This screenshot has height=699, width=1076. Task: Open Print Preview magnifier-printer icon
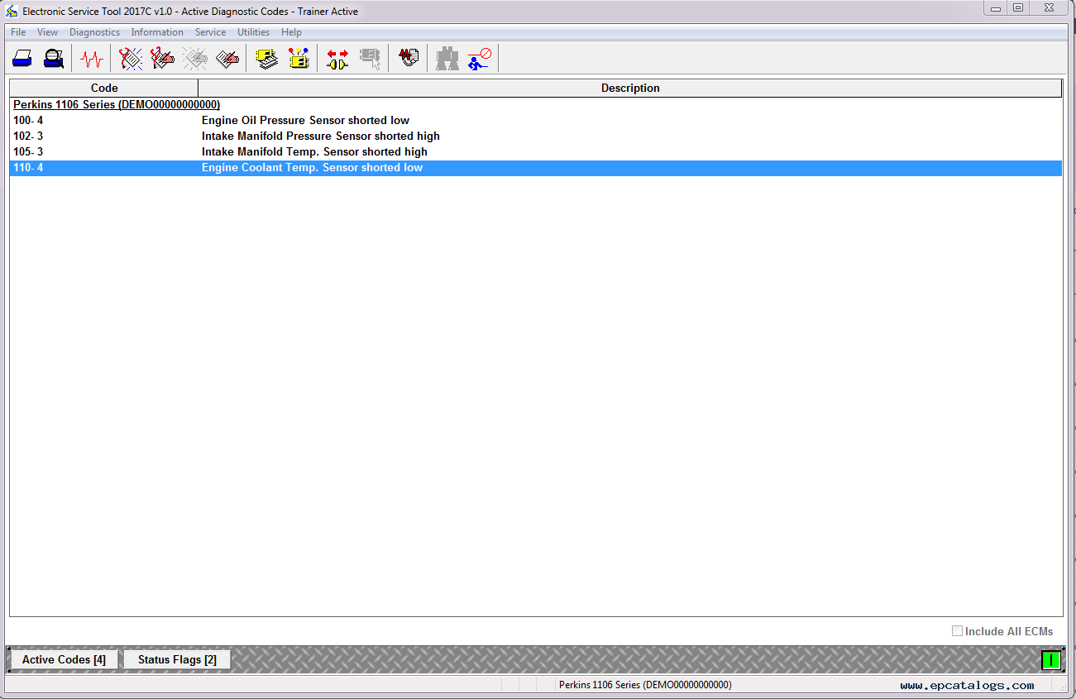[x=54, y=59]
